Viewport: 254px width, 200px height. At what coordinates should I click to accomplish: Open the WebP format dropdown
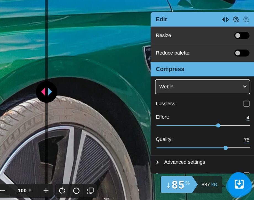pyautogui.click(x=203, y=87)
